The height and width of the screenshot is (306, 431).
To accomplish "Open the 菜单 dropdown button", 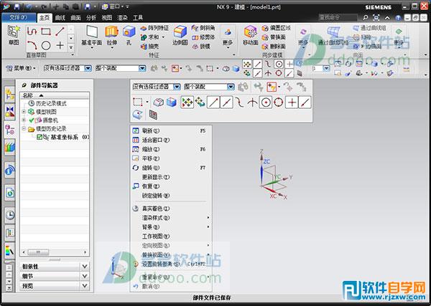I will point(21,68).
